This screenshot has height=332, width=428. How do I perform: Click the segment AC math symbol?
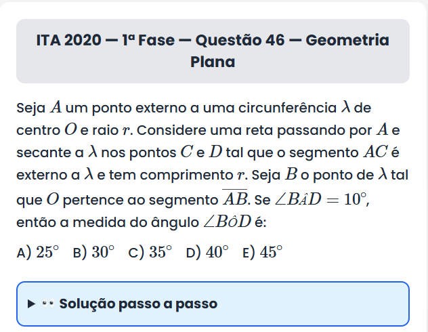click(x=377, y=151)
